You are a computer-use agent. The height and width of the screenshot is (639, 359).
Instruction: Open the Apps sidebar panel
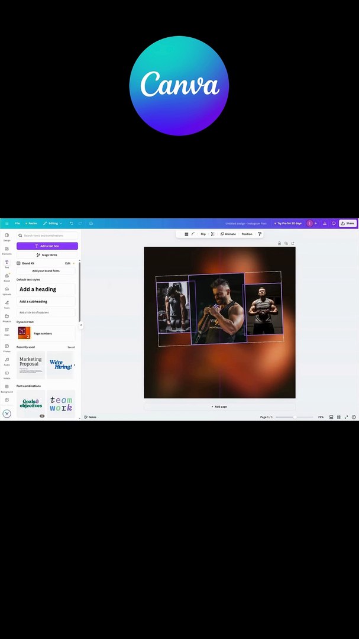pyautogui.click(x=7, y=331)
